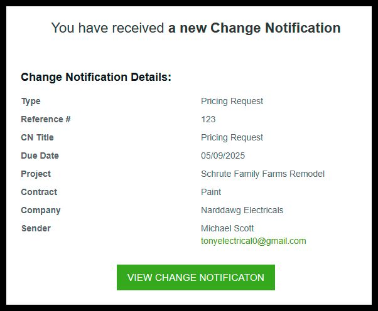
Task: Click the sender name Michael Scott
Action: [227, 228]
